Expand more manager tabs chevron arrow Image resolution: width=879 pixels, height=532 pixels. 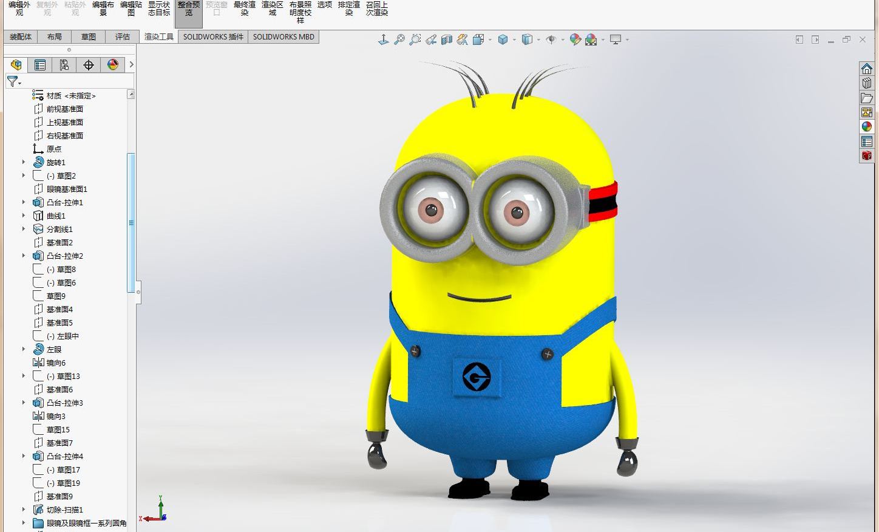(x=131, y=65)
